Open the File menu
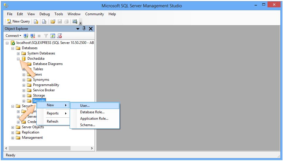The width and height of the screenshot is (283, 161). (x=10, y=14)
